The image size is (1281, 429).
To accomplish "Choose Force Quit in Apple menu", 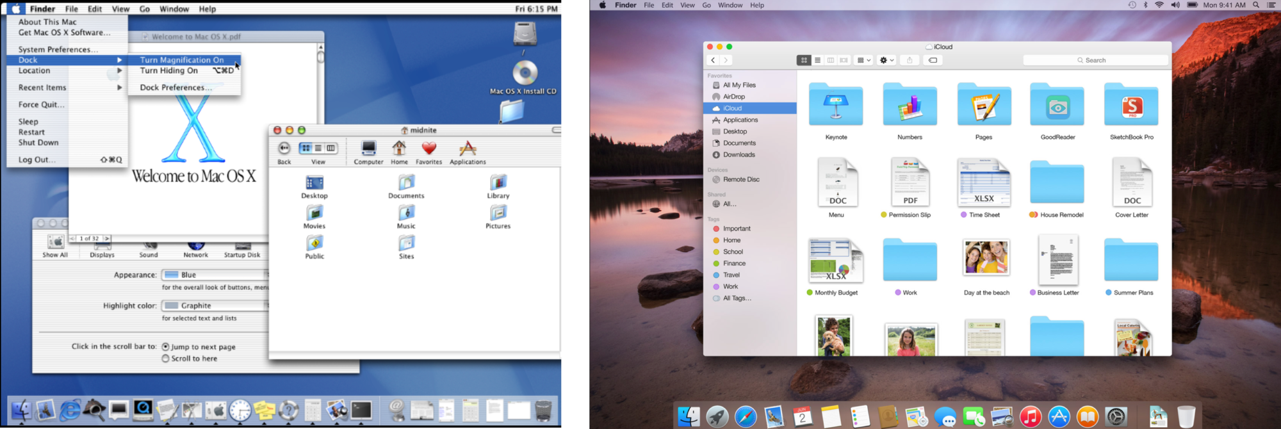I will [x=67, y=104].
